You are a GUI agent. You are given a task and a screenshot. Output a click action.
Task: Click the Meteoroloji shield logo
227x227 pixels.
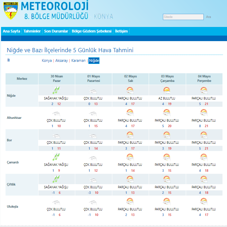tap(11, 11)
